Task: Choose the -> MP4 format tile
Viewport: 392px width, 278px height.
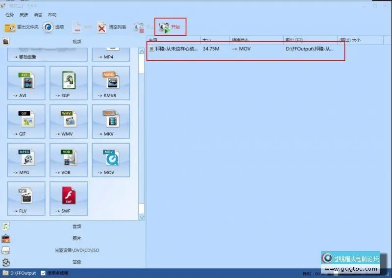Action: click(111, 54)
